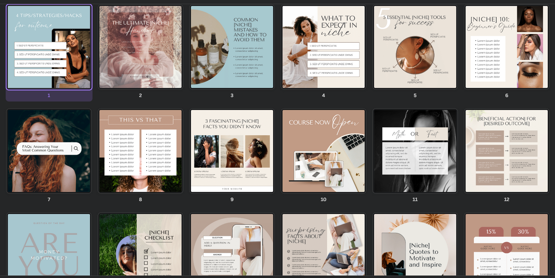Image resolution: width=555 pixels, height=278 pixels.
Task: Open the '[Niche] Checklist' page thumbnail
Action: (141, 245)
